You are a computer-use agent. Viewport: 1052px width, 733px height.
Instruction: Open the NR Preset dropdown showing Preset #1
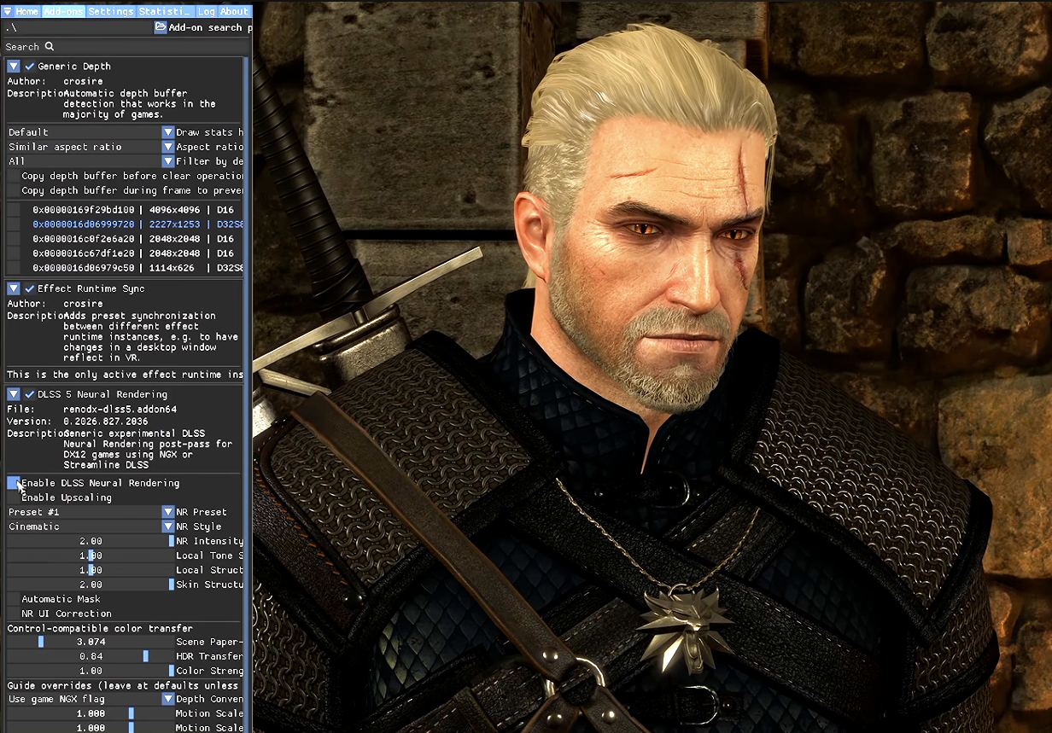pos(91,512)
